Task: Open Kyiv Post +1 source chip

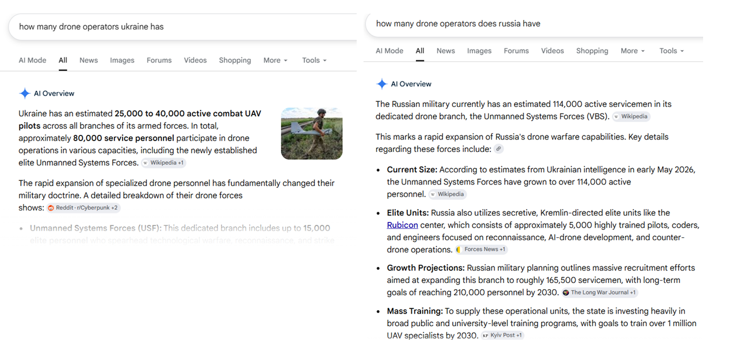Action: [503, 335]
